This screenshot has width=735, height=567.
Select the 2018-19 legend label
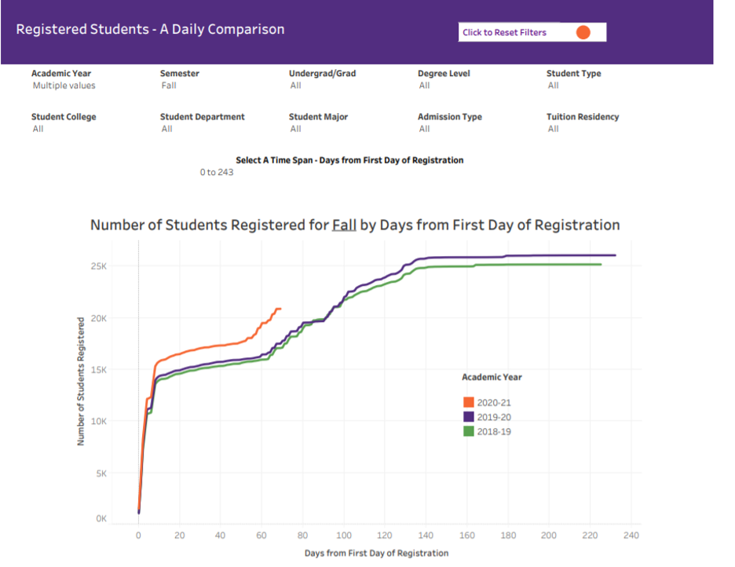click(494, 432)
